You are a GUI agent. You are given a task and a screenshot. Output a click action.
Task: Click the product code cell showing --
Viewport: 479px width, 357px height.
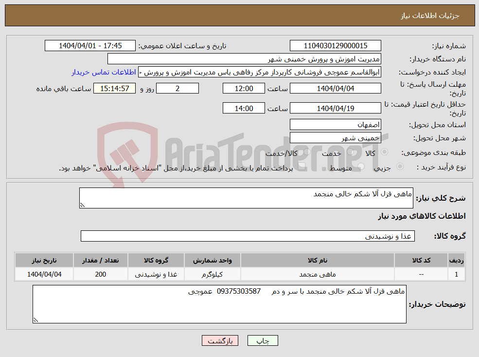(x=421, y=274)
